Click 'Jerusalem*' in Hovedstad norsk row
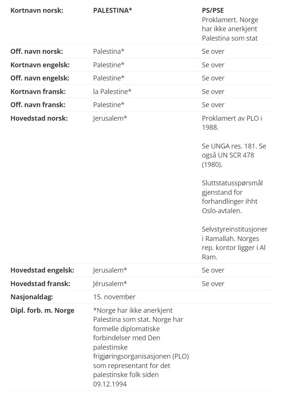The image size is (289, 394). pos(110,118)
